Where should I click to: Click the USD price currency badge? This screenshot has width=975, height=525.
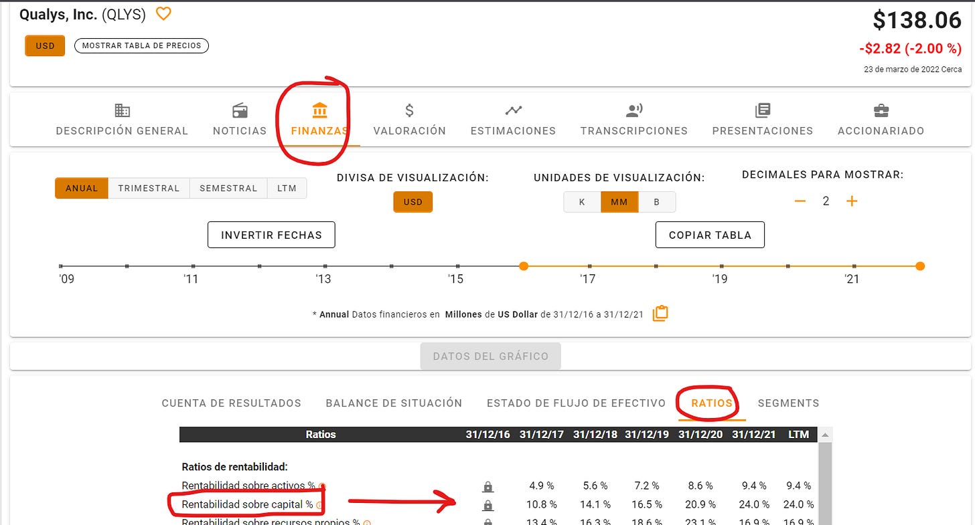pyautogui.click(x=45, y=46)
